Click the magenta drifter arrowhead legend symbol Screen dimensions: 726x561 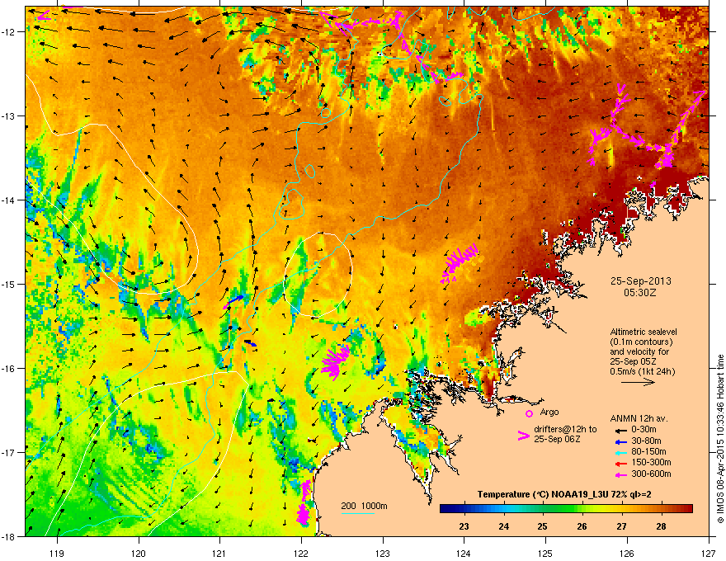click(x=523, y=436)
